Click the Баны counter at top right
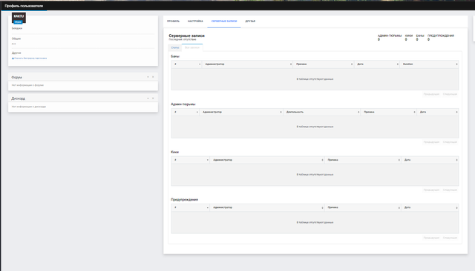The width and height of the screenshot is (475, 271). (420, 37)
